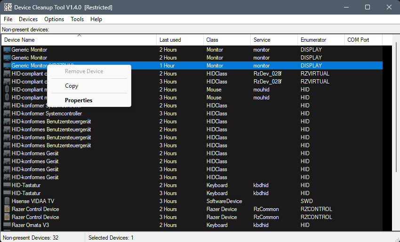Choose Copy from the context menu
Viewport: 400px width, 242px height.
[89, 86]
